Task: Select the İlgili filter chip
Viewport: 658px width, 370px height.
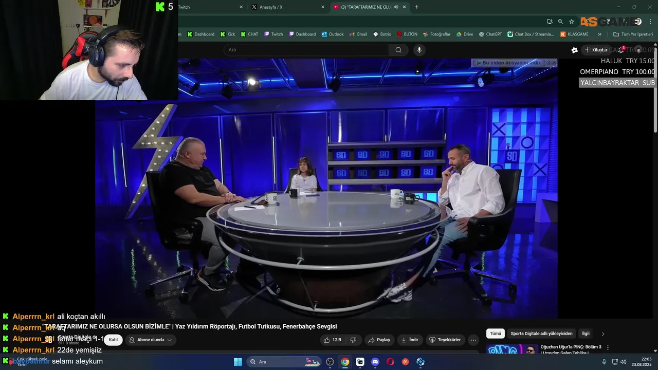Action: (x=586, y=334)
